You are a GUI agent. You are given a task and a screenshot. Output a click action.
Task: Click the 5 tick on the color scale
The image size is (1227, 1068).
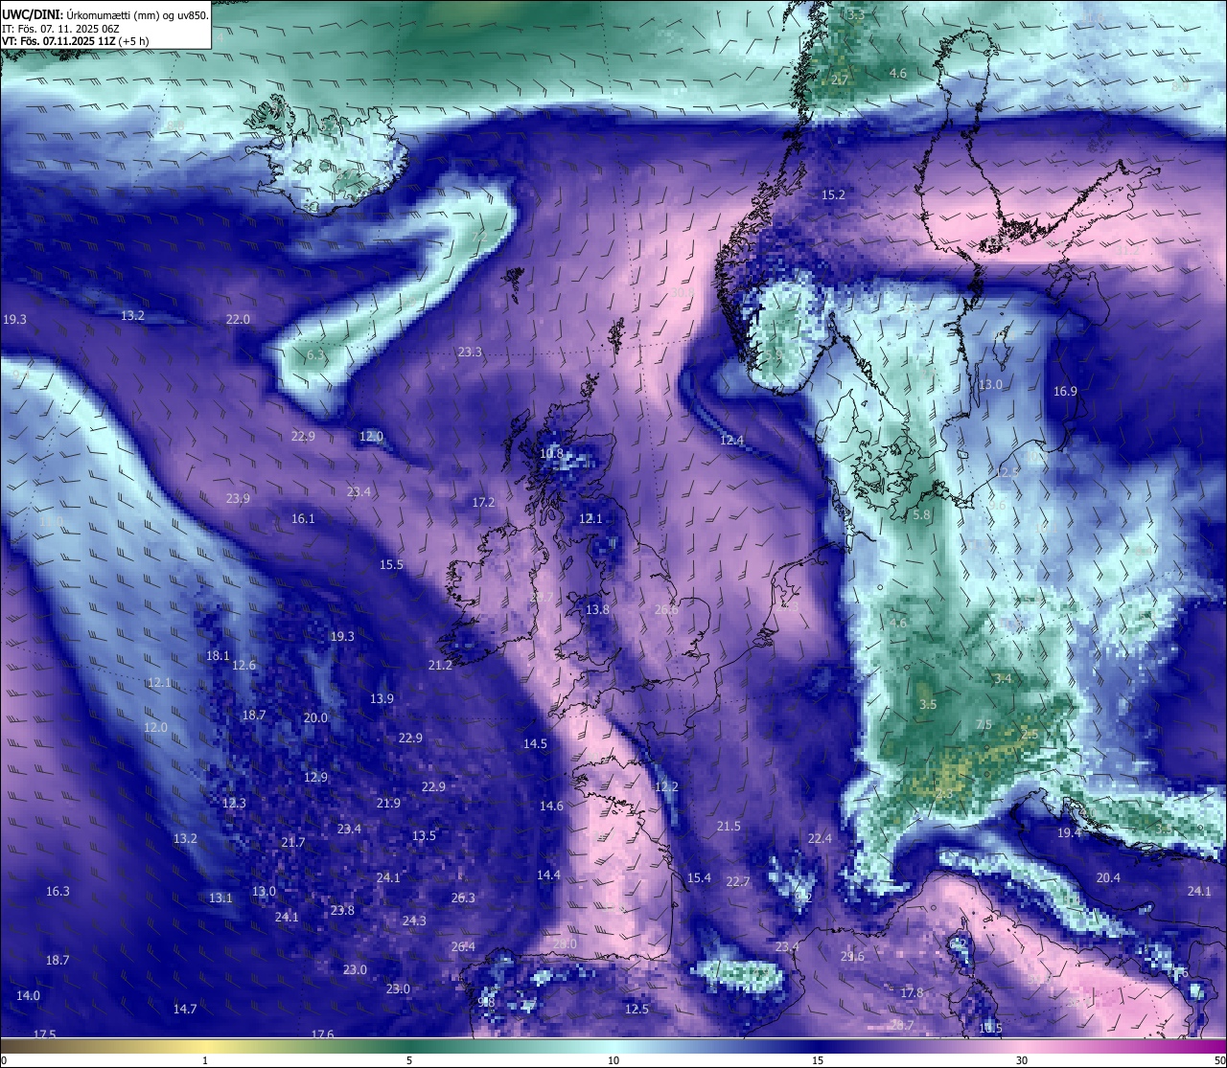click(x=409, y=1060)
